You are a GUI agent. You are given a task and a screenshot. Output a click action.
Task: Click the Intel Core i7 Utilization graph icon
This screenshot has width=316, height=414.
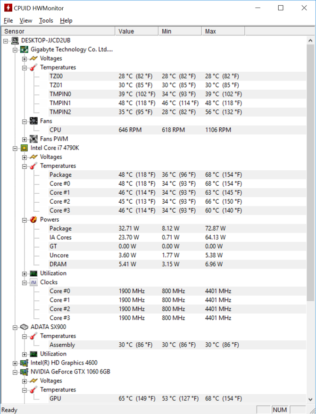pos(33,273)
